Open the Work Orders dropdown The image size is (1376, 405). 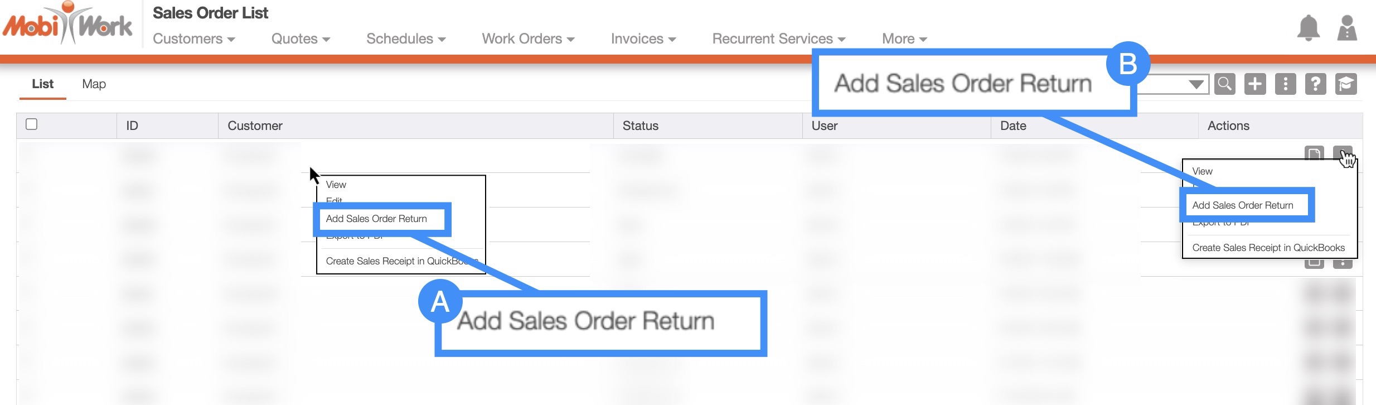click(527, 39)
